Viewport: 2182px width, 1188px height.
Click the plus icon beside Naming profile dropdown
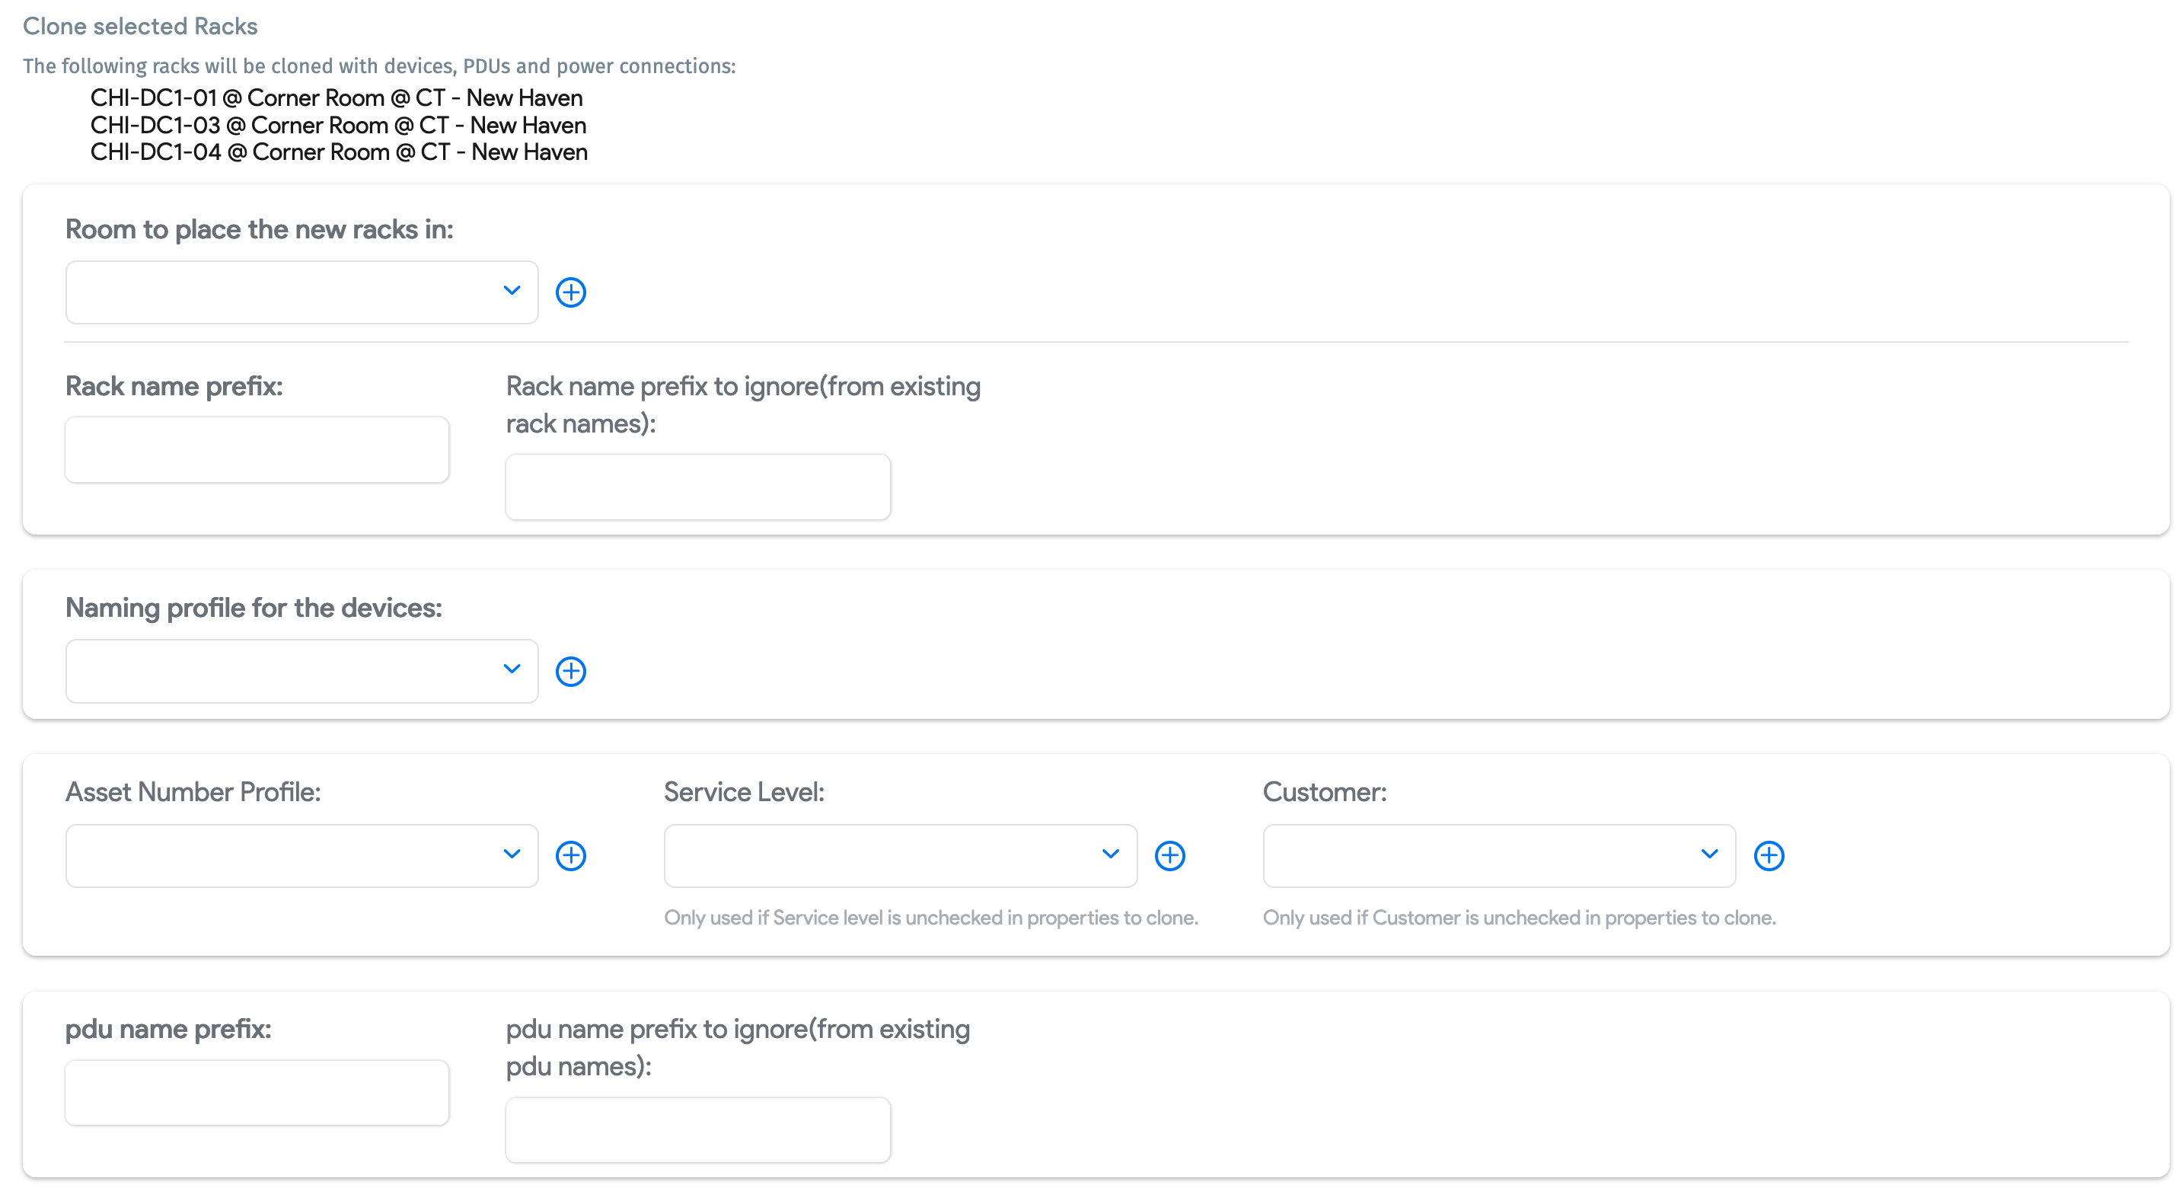pos(571,671)
